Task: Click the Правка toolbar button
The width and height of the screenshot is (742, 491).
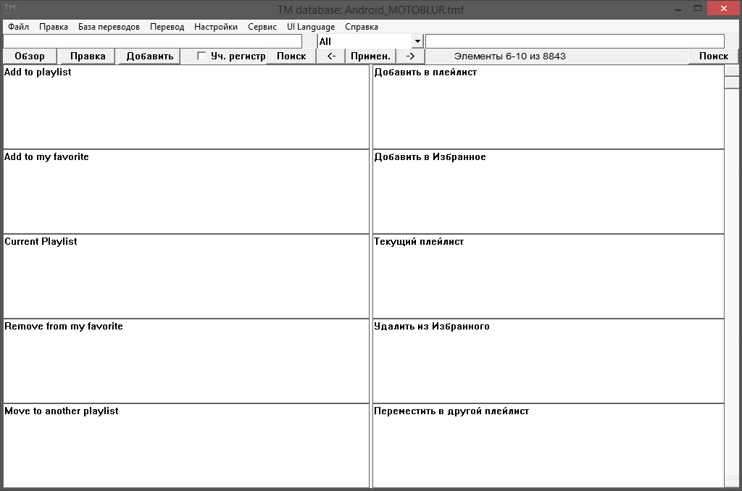Action: pyautogui.click(x=88, y=56)
